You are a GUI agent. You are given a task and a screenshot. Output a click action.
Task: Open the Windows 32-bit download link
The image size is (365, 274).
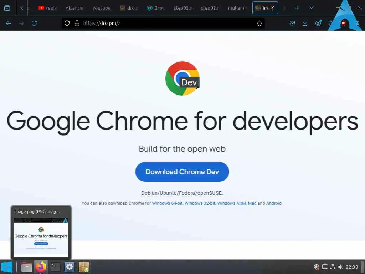pyautogui.click(x=200, y=203)
